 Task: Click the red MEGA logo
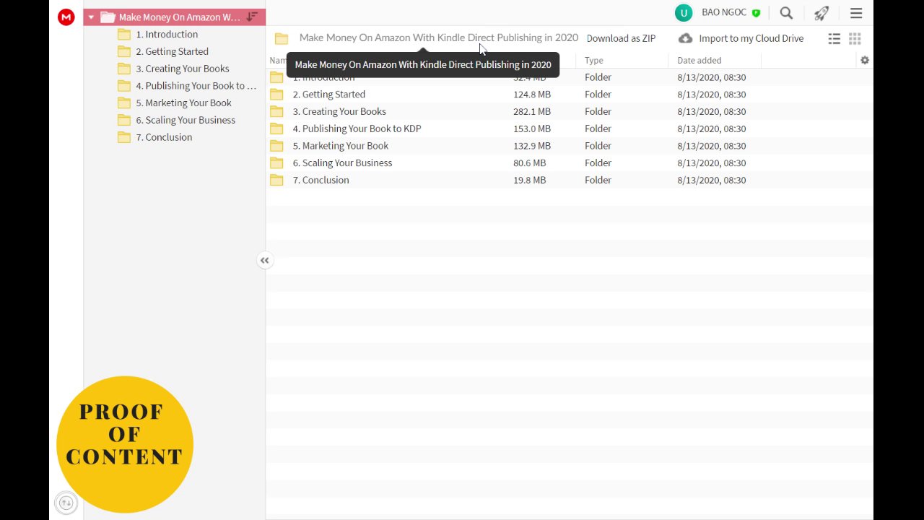[x=66, y=17]
